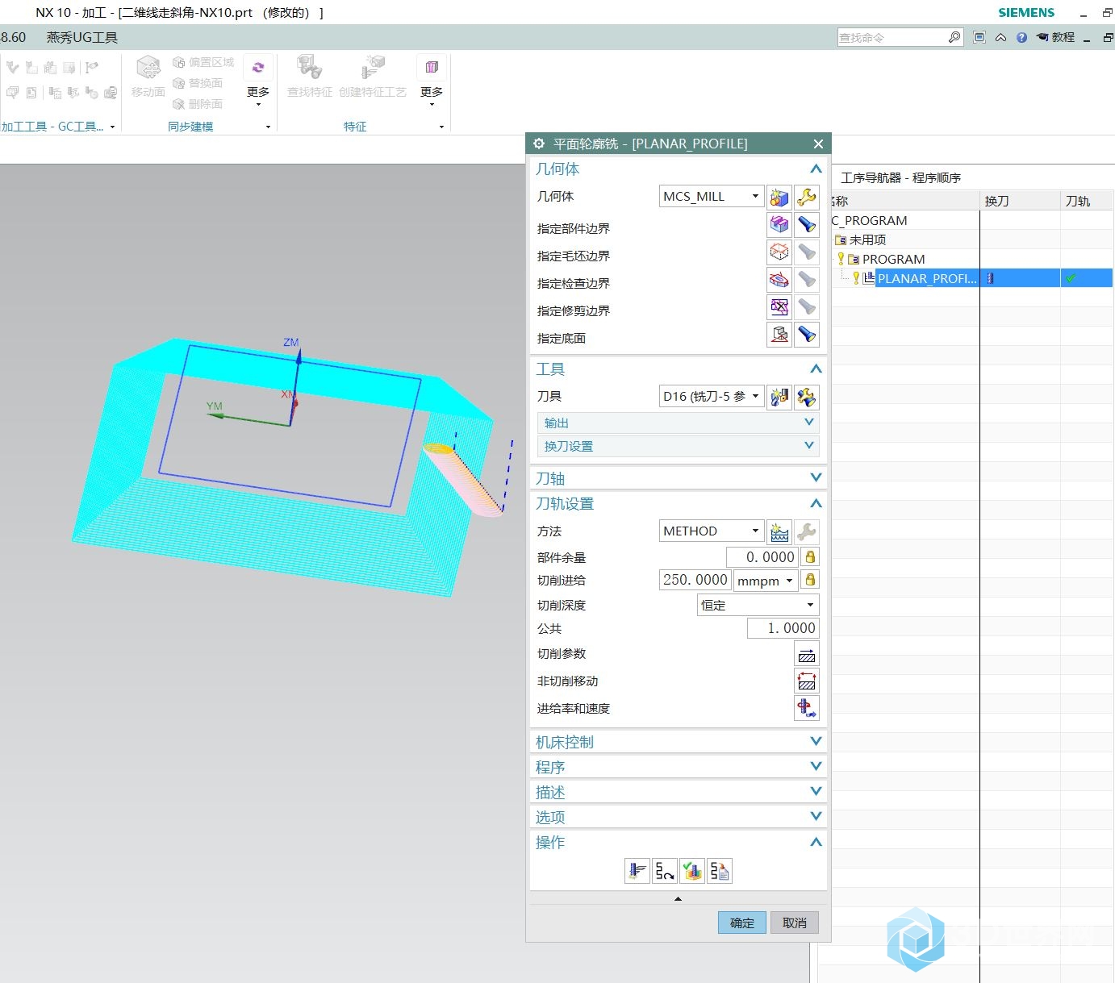Click the 查找命令 search box

tap(892, 37)
